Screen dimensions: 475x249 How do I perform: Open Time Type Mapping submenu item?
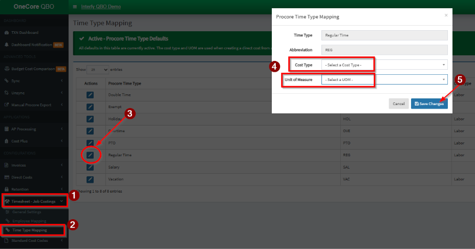click(30, 230)
